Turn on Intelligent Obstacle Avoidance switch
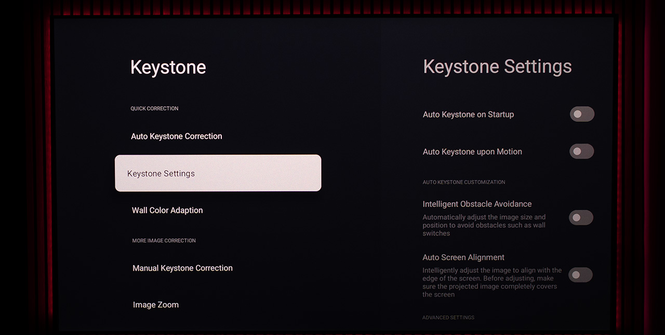The image size is (665, 335). click(x=581, y=218)
